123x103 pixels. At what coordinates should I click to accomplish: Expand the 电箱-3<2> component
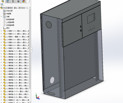pyautogui.click(x=1, y=42)
